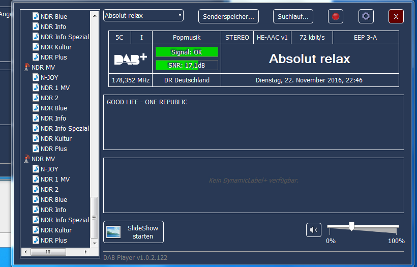Mute audio using the speaker icon
Viewport: 417px width, 267px height.
coord(313,230)
